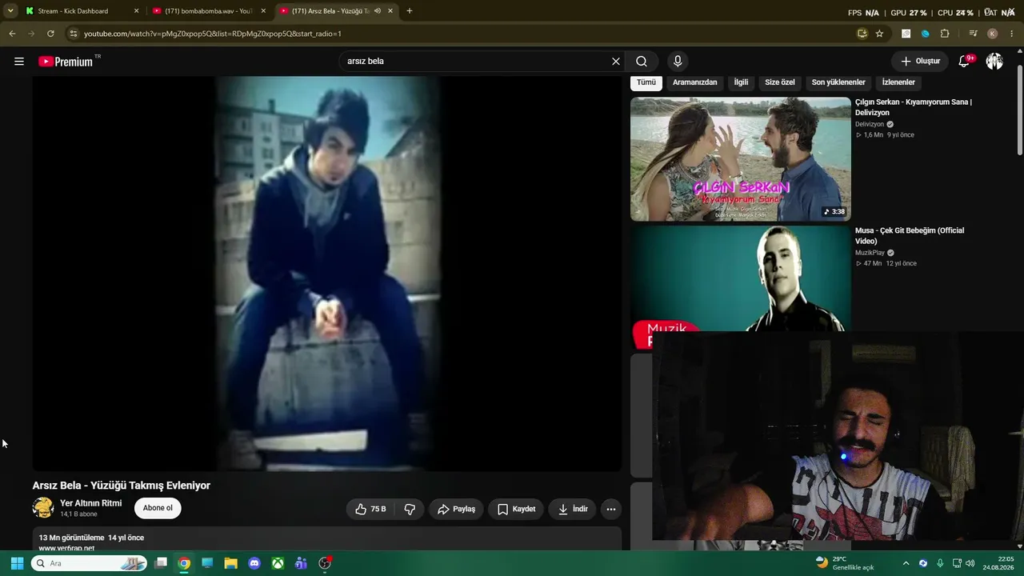Open the media control playlist icon
This screenshot has height=576, width=1024.
973,34
